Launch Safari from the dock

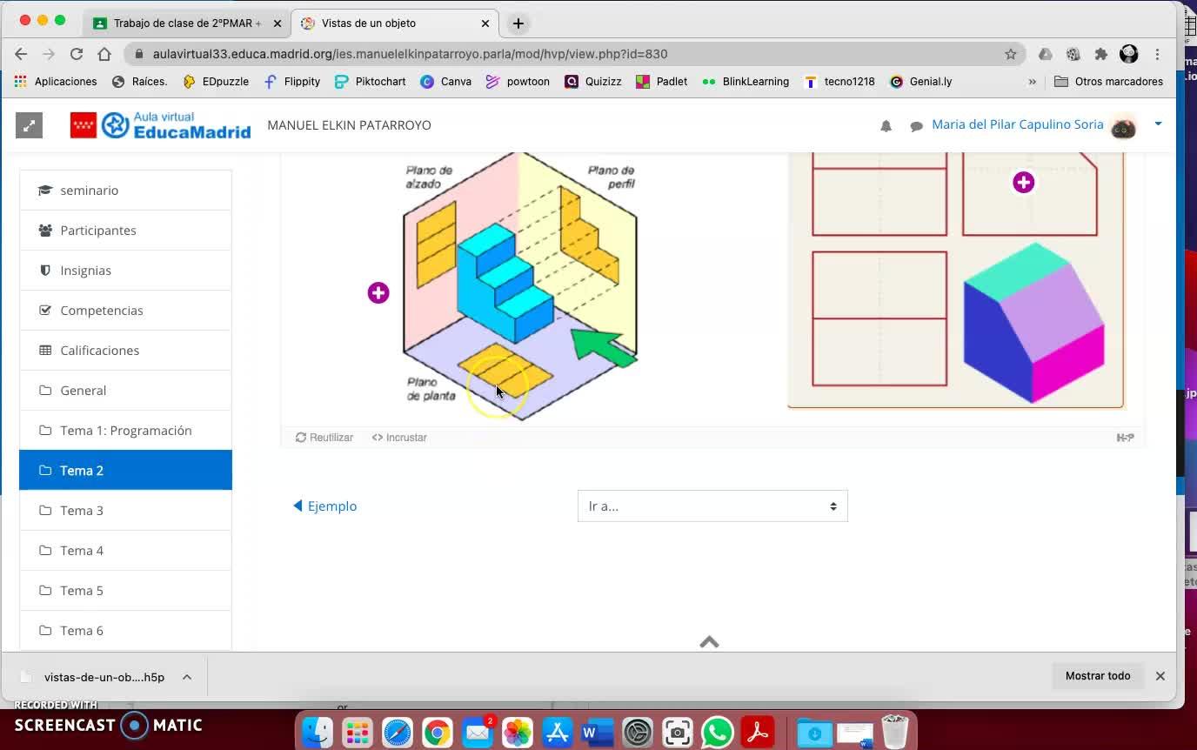[398, 732]
